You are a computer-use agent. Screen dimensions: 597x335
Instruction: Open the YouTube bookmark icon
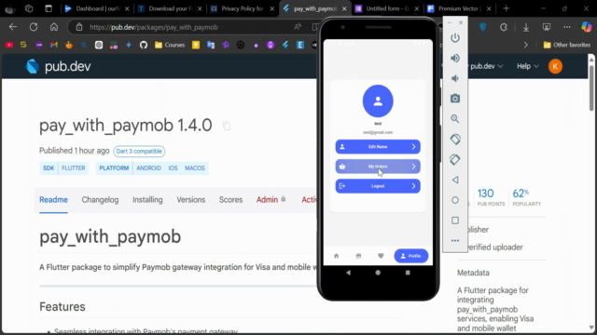pyautogui.click(x=9, y=45)
